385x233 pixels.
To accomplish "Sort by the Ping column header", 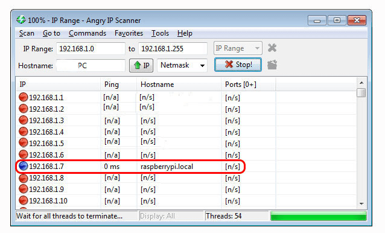I will (119, 85).
